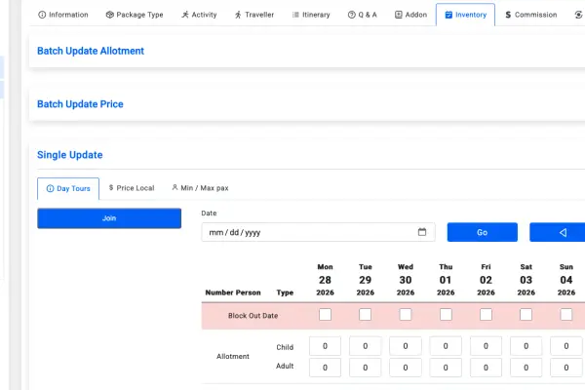Image resolution: width=585 pixels, height=390 pixels.
Task: Click the Mon 28 2026 column header
Action: 325,280
